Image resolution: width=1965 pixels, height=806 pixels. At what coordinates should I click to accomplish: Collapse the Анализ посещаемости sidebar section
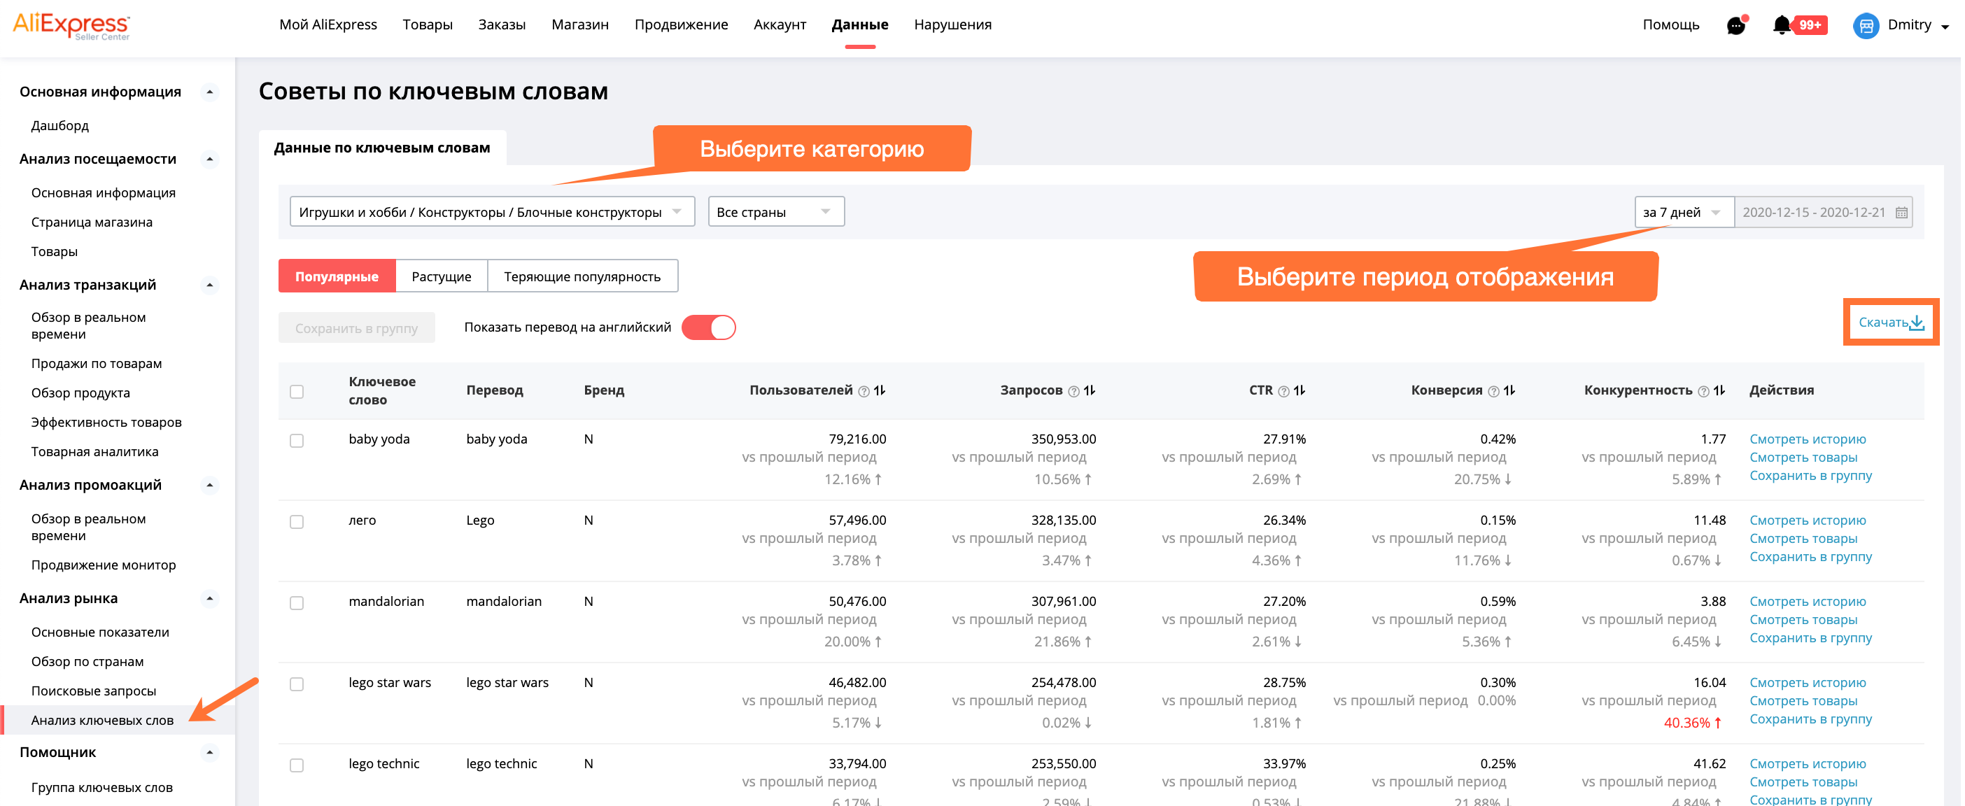(210, 160)
